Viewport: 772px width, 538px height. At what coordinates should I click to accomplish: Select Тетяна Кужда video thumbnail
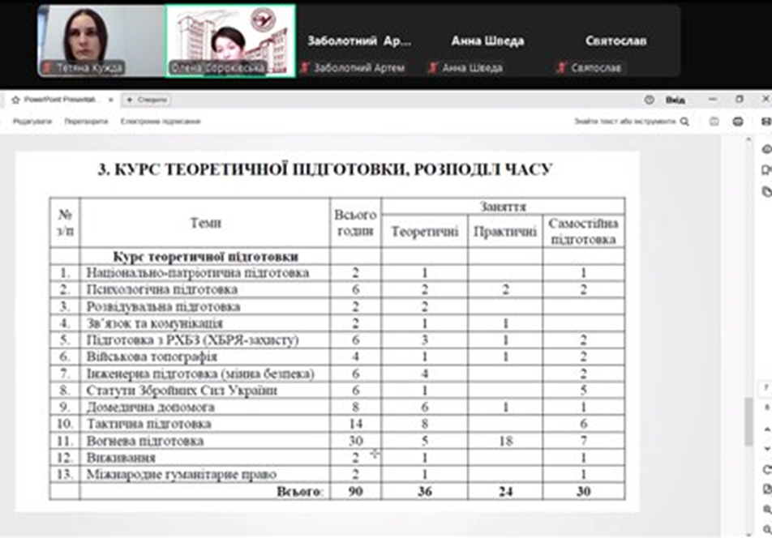(102, 41)
